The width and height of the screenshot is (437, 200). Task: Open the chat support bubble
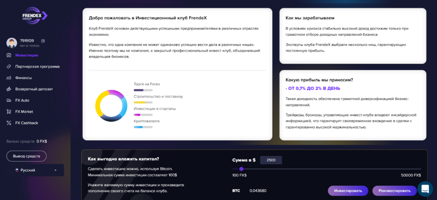(425, 189)
